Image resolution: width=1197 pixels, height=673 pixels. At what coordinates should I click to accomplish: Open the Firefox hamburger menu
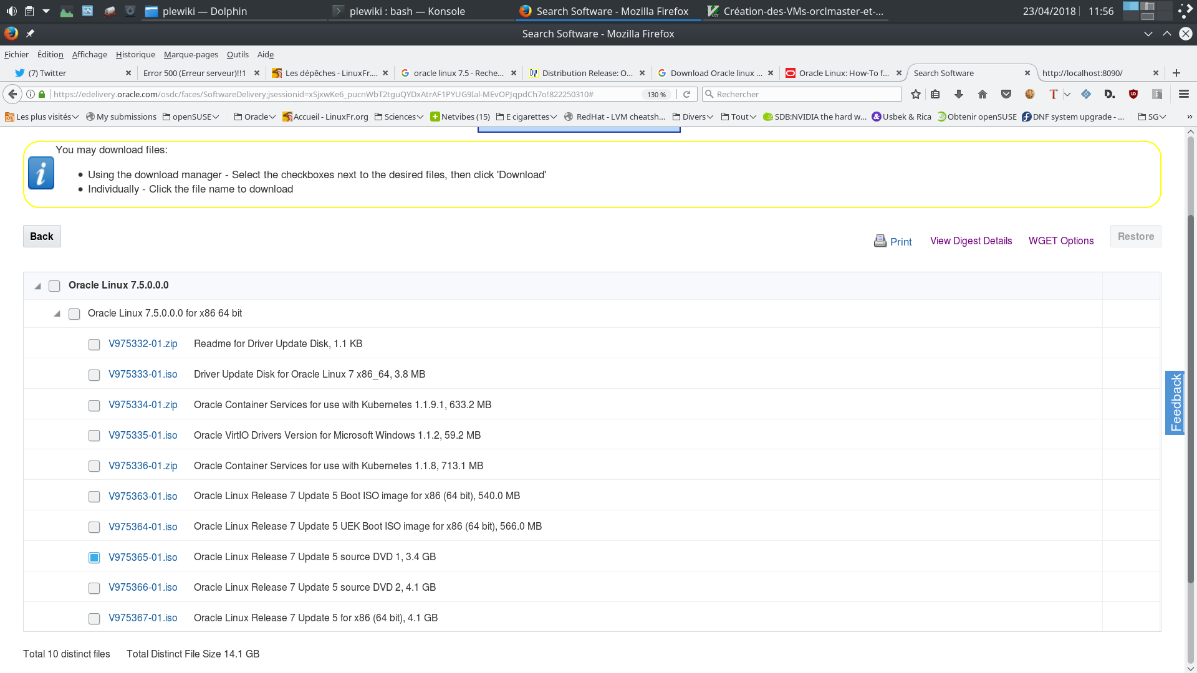(1184, 94)
